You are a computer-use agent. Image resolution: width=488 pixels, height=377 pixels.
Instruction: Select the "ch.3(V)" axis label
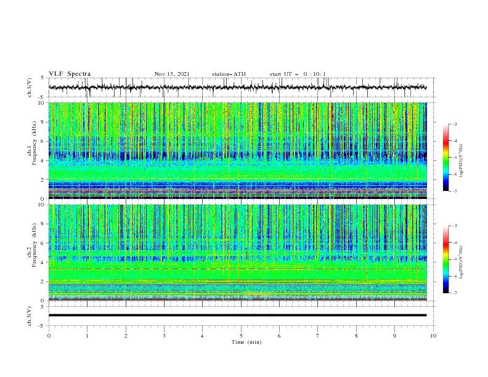click(30, 316)
